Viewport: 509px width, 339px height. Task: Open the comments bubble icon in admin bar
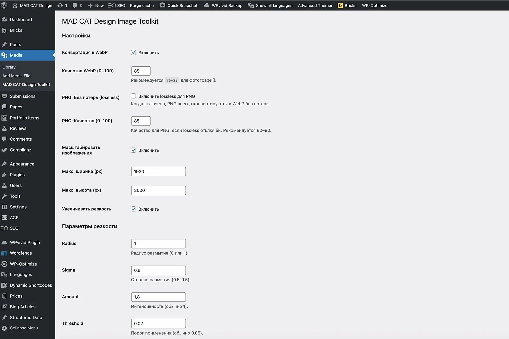coord(75,5)
